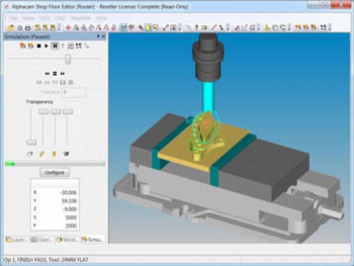Click the red crosshair toolbar icon

click(x=68, y=28)
